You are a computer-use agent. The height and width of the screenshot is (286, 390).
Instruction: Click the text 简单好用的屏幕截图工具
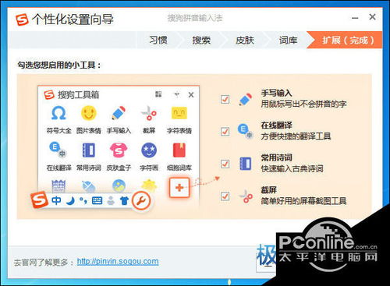click(x=303, y=201)
